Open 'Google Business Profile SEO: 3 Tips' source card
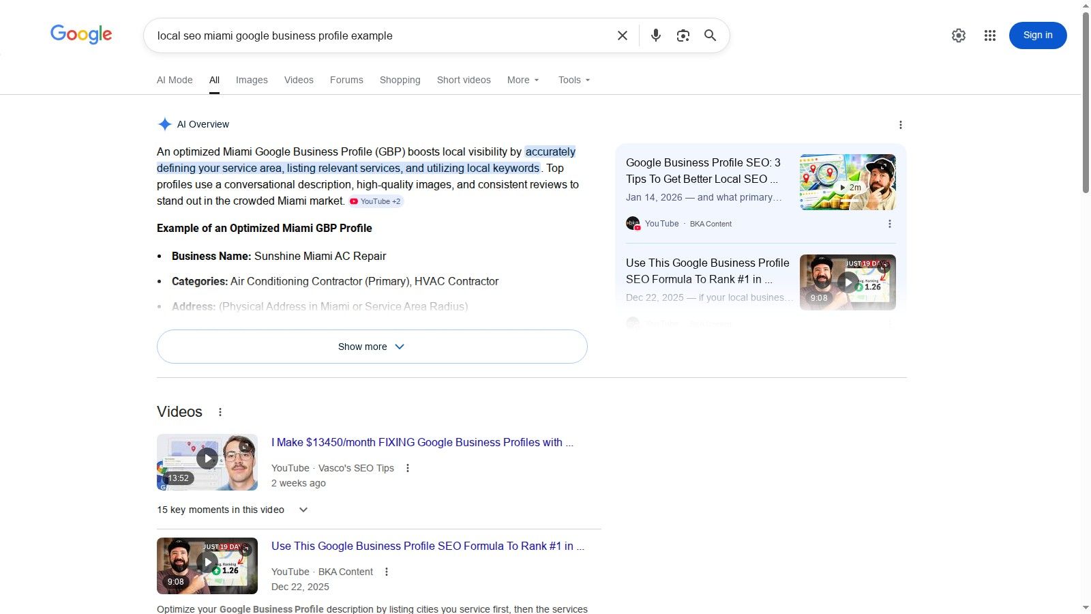1091x614 pixels. click(703, 171)
